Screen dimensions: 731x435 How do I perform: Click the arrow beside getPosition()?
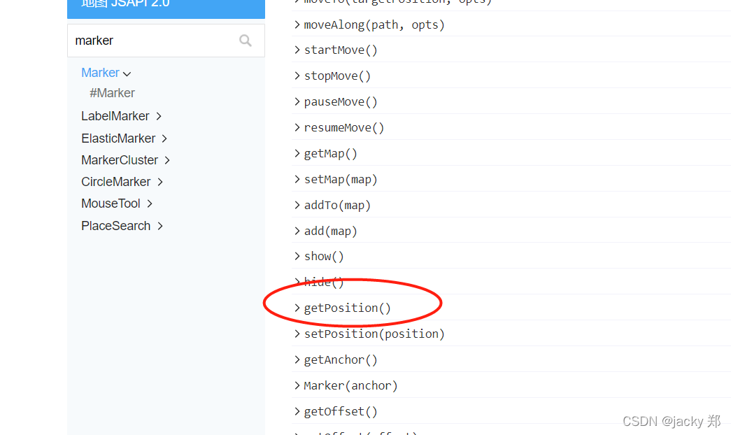pos(297,308)
